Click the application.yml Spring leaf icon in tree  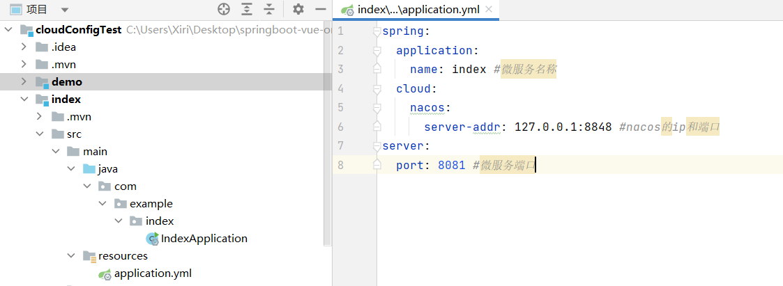click(x=105, y=273)
